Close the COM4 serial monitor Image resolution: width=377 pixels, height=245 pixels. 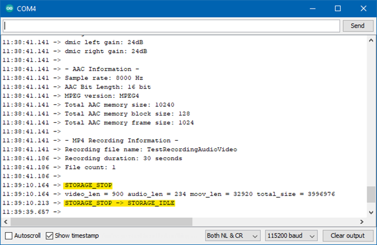click(x=363, y=9)
